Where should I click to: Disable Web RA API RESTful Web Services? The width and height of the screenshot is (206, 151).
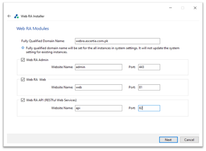click(23, 100)
